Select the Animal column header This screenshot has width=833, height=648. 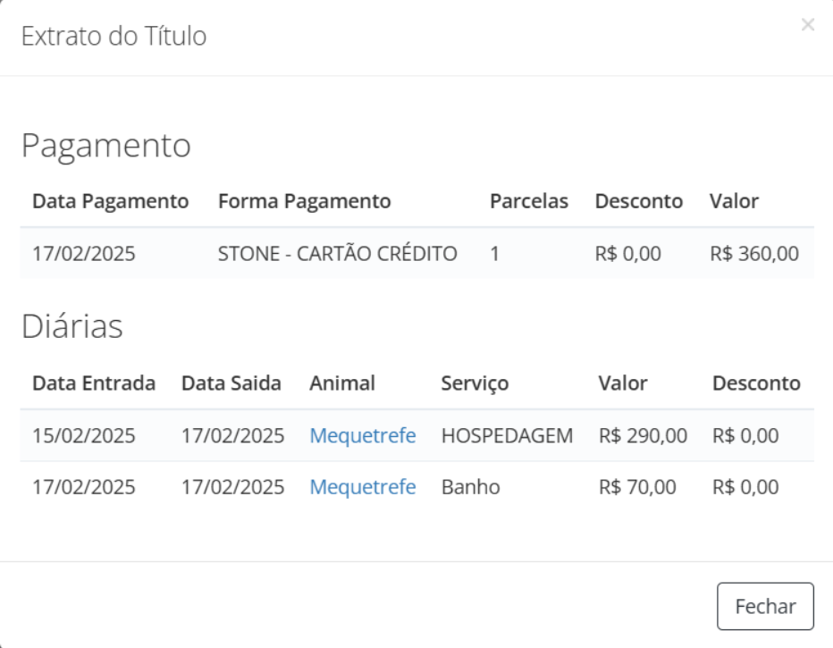(x=342, y=383)
